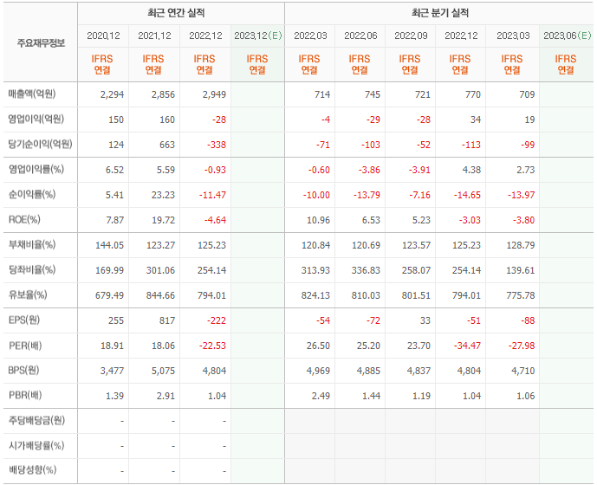The image size is (597, 485).
Task: Click the EPS(원) row label
Action: [x=24, y=320]
